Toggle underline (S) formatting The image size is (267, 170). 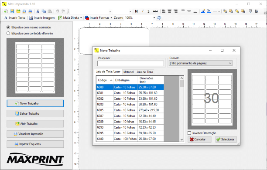148,11
